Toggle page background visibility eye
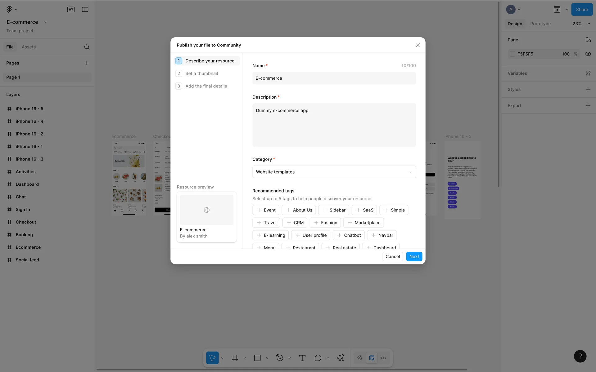596x372 pixels. [x=588, y=54]
